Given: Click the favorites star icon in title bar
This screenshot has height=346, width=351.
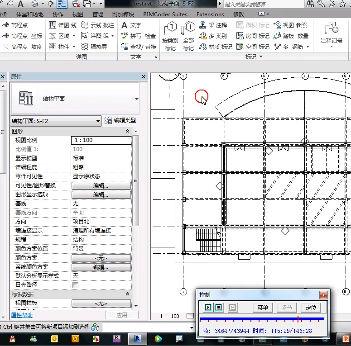Looking at the screenshot, I should 342,4.
